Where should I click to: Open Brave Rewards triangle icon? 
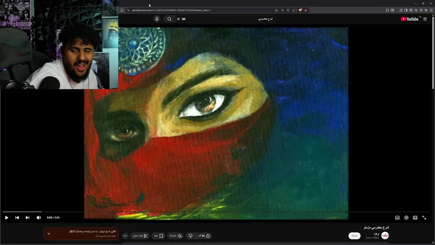[306, 10]
